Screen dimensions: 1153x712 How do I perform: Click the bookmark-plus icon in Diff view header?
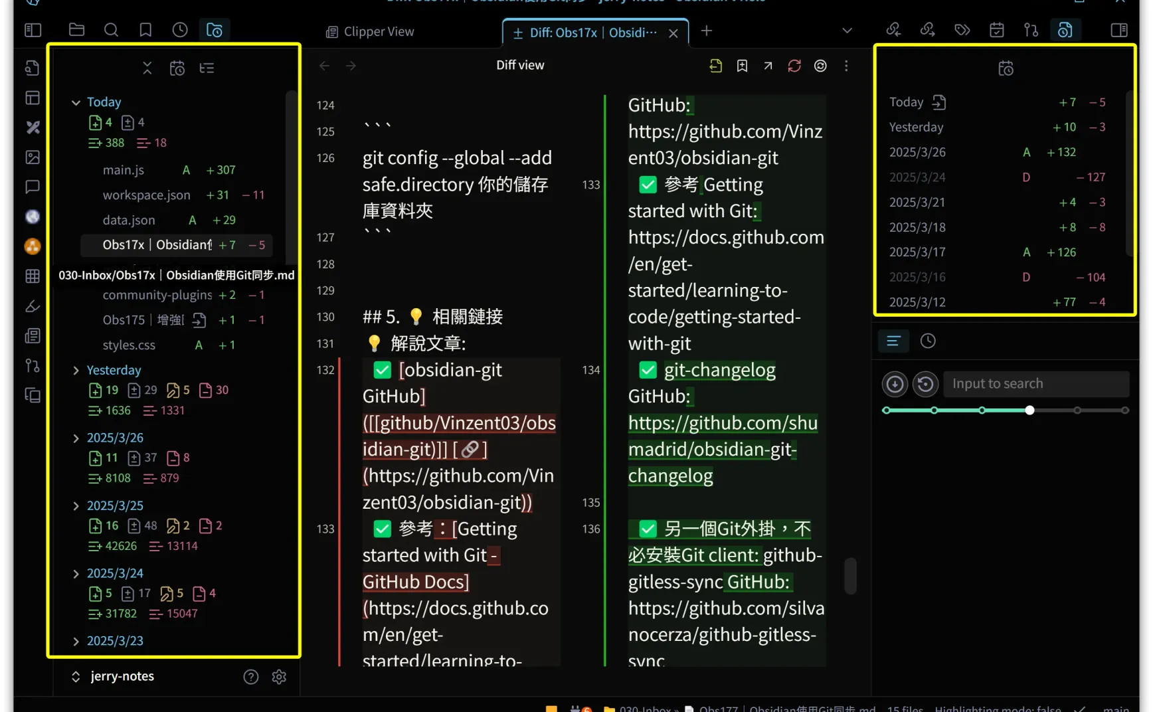[742, 66]
